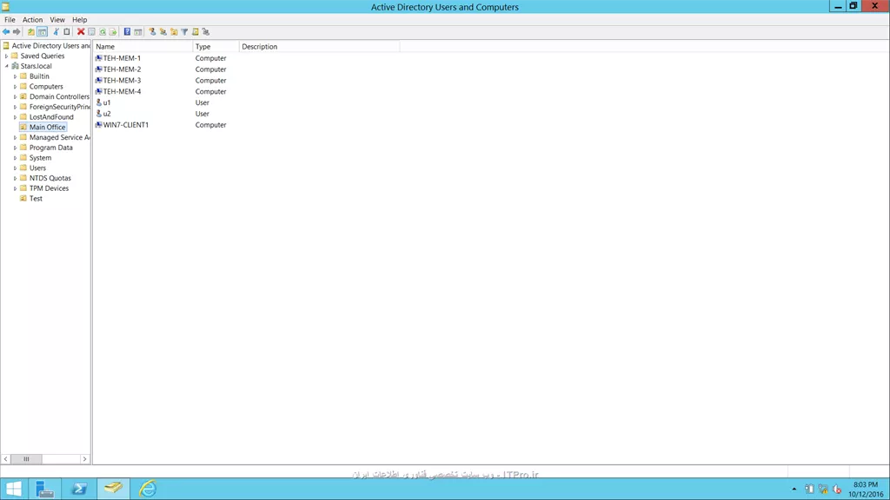Open Help via the blue question mark icon

pyautogui.click(x=127, y=32)
